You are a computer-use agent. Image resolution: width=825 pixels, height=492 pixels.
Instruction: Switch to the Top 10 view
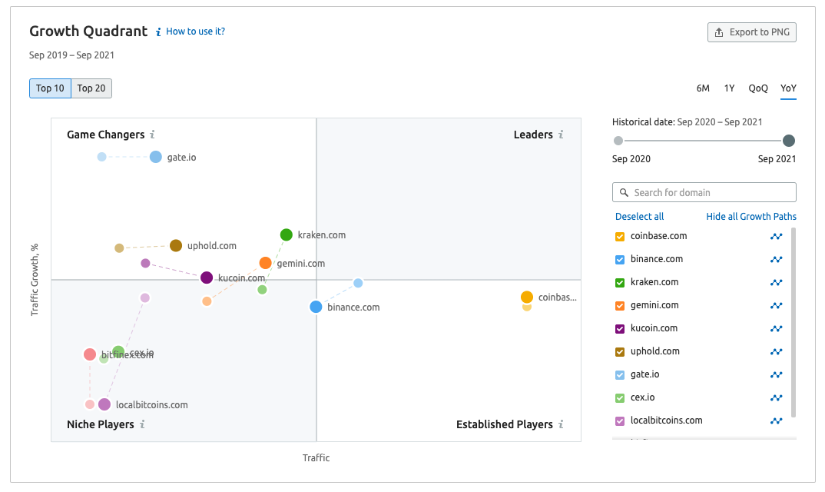50,88
